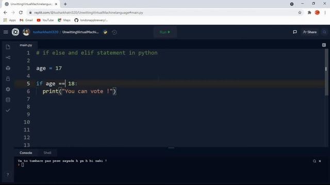Open the Settings gear sidebar icon
Screen dimensions: 330x185
point(8,89)
